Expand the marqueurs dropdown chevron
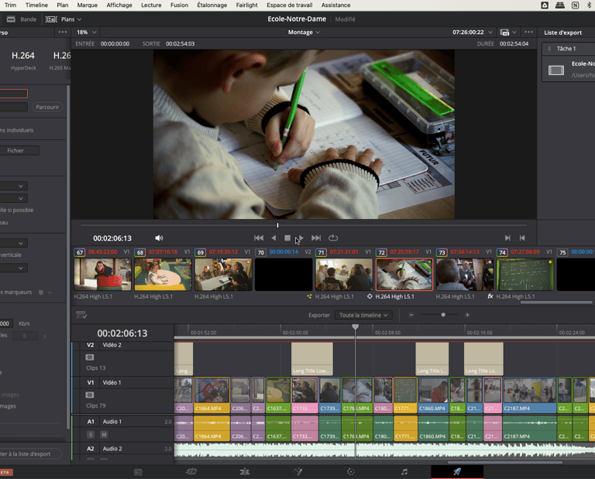 coord(50,293)
